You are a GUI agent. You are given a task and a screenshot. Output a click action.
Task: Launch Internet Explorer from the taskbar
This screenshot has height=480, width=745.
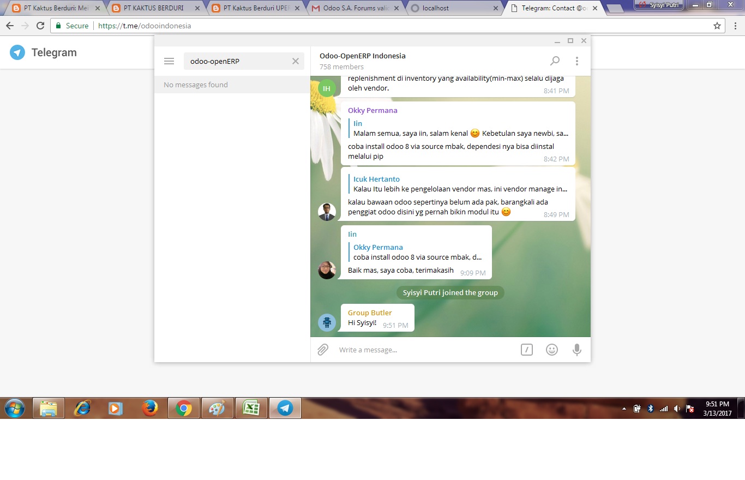click(82, 408)
